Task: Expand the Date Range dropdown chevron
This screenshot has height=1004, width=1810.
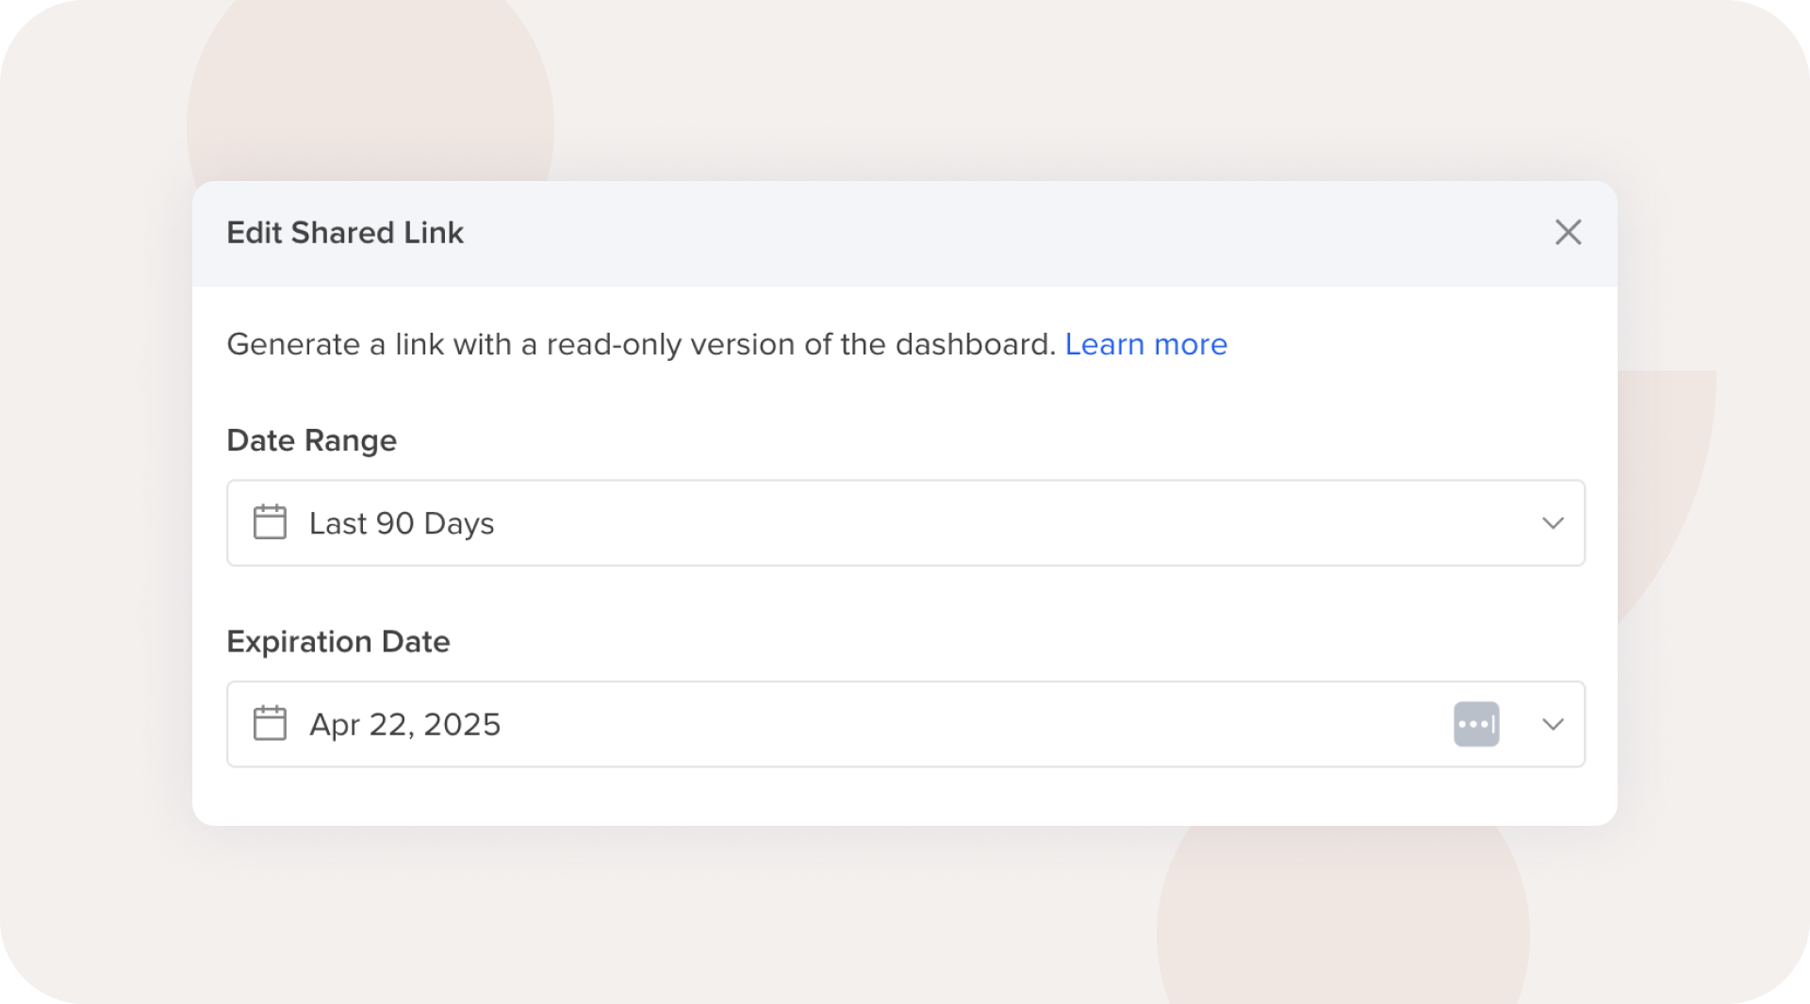Action: tap(1553, 523)
